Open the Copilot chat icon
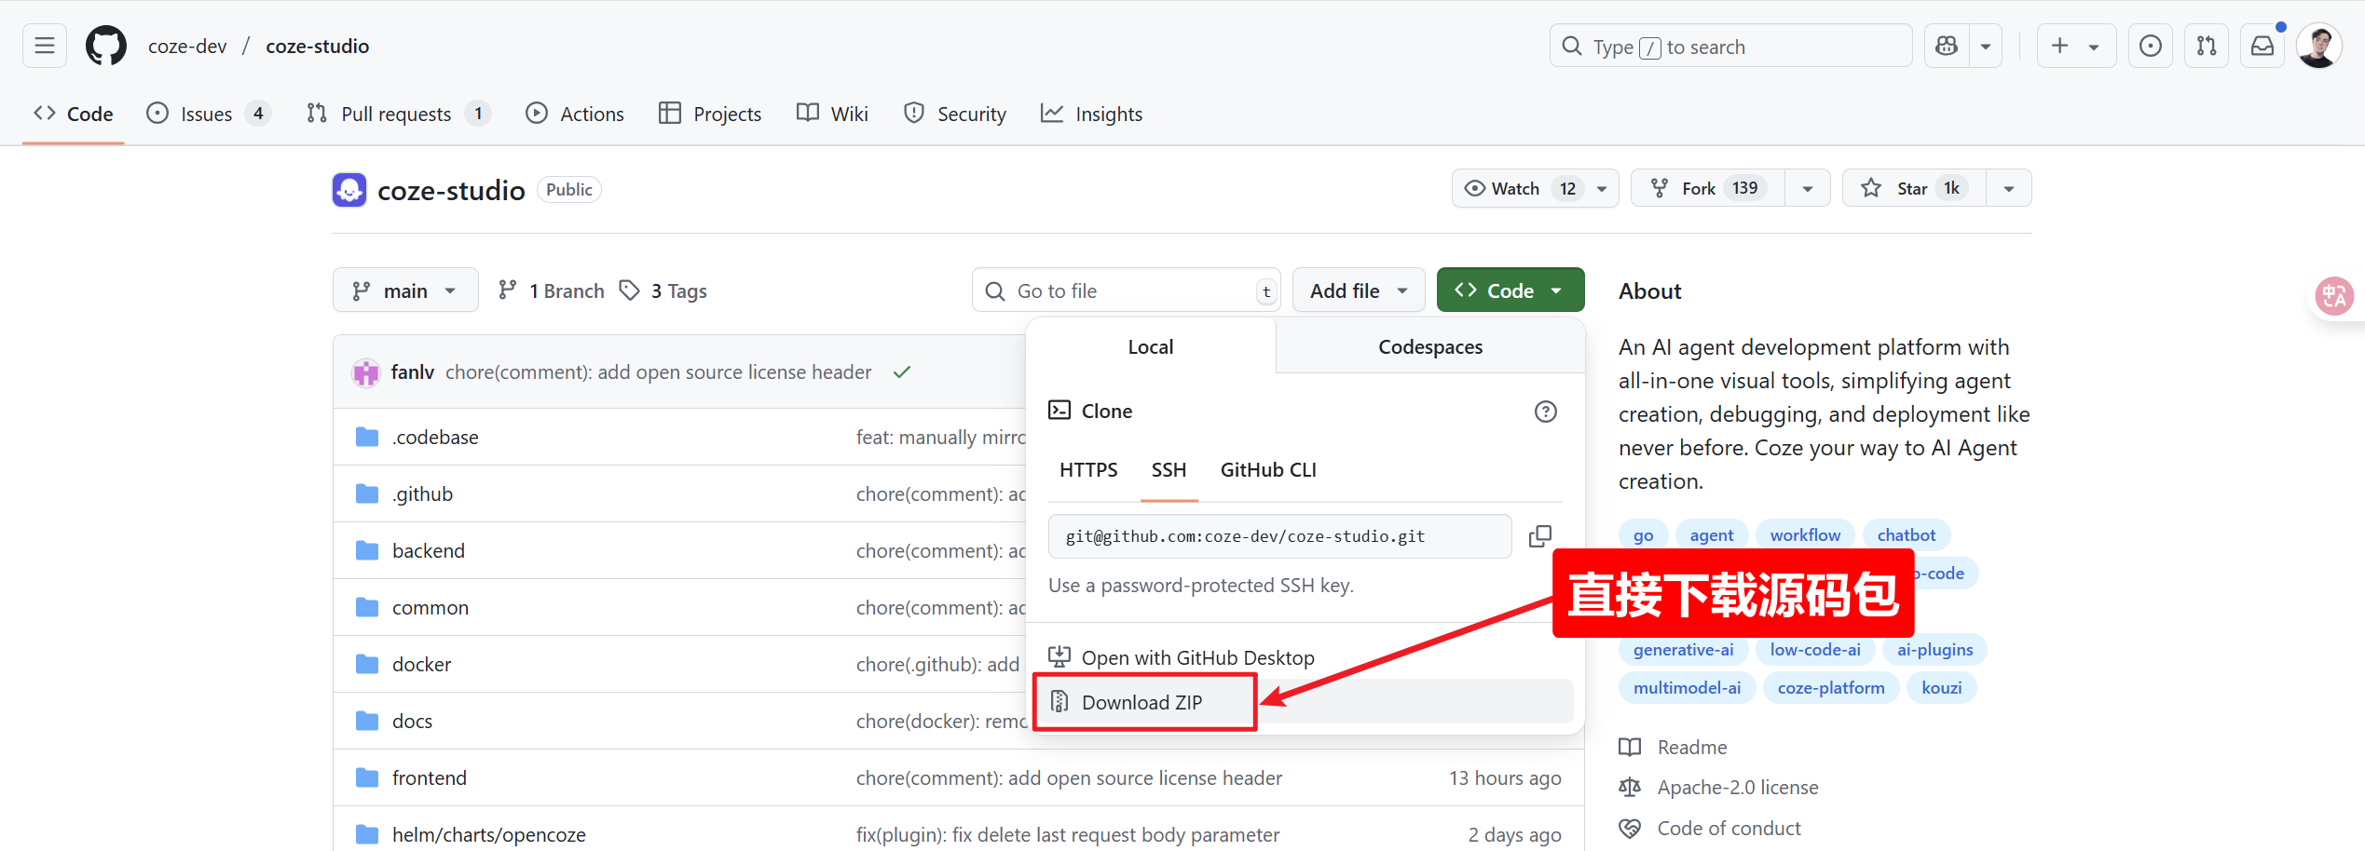Screen dimensions: 2365x851 (x=1948, y=46)
